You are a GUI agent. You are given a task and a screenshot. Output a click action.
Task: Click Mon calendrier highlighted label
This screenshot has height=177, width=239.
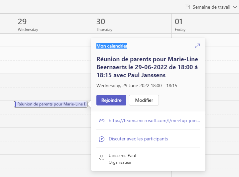click(x=112, y=46)
